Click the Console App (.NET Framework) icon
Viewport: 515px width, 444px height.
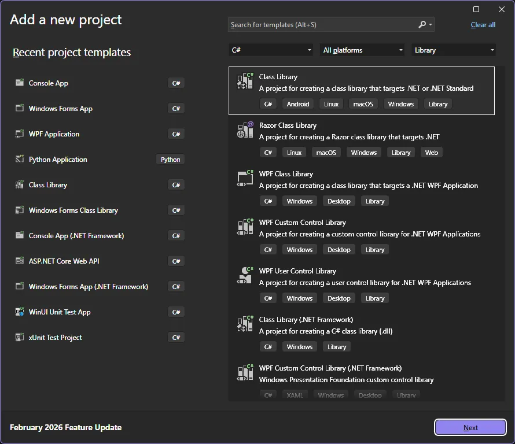coord(20,235)
